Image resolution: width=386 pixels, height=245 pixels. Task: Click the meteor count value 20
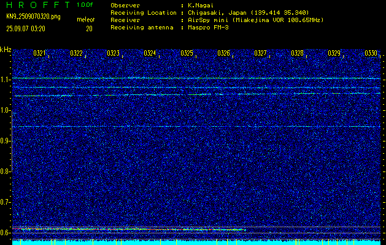(x=89, y=29)
